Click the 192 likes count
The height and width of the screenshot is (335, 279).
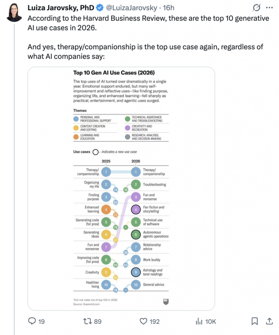pyautogui.click(x=155, y=321)
